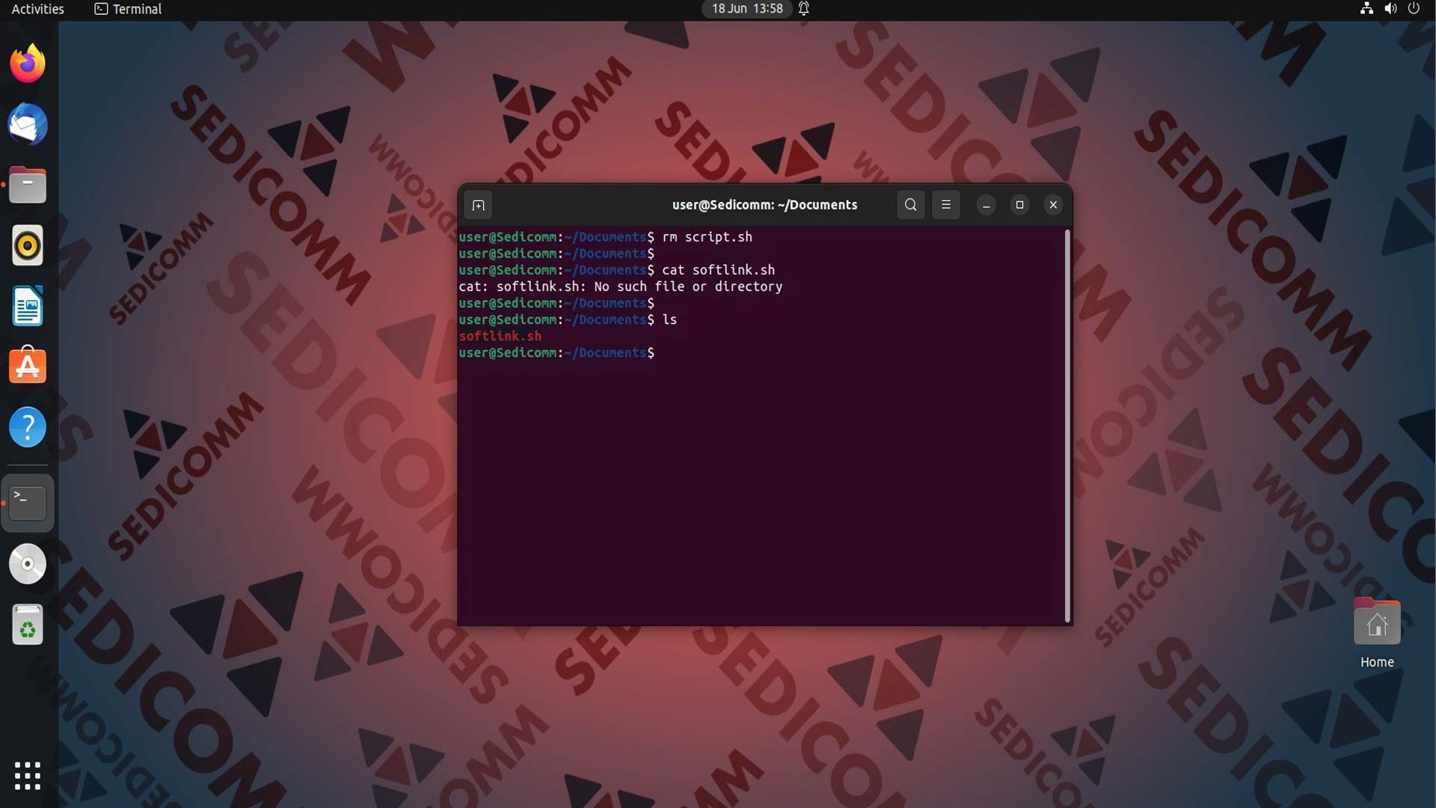Open the network status indicator

click(1366, 9)
